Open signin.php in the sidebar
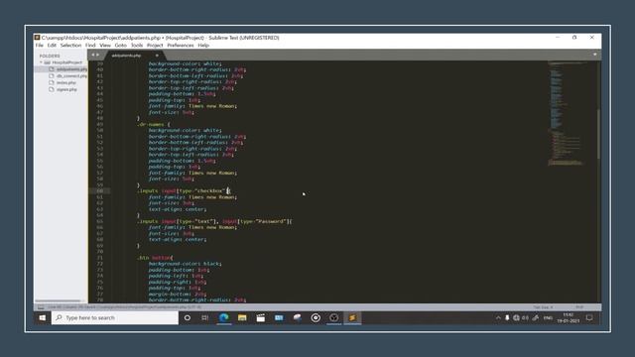This screenshot has width=635, height=357. [66, 89]
